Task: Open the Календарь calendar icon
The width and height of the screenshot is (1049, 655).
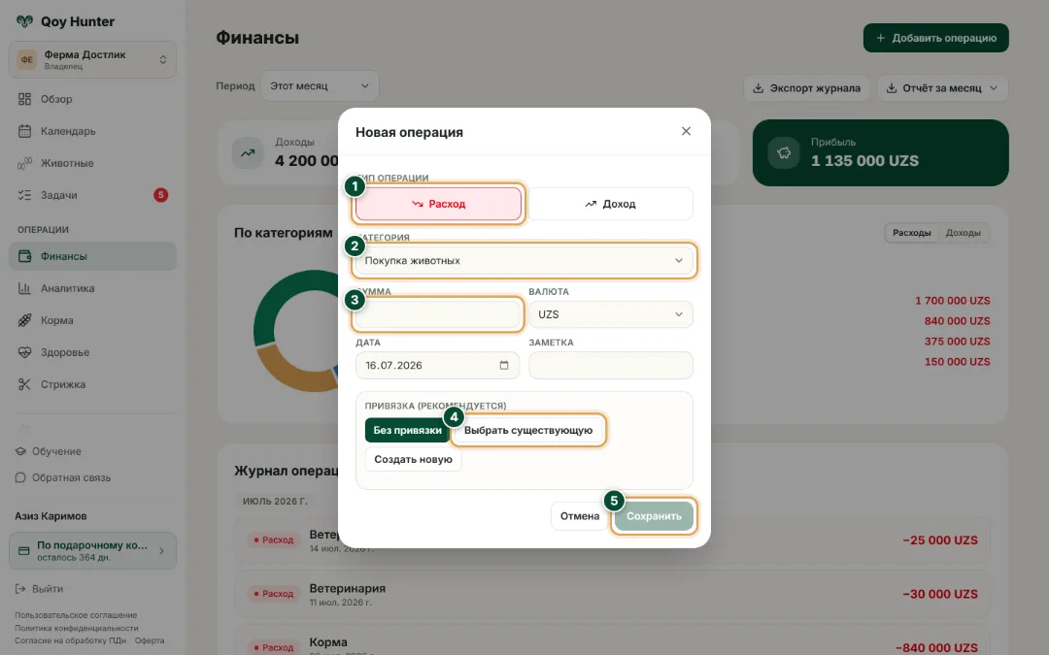Action: tap(24, 131)
